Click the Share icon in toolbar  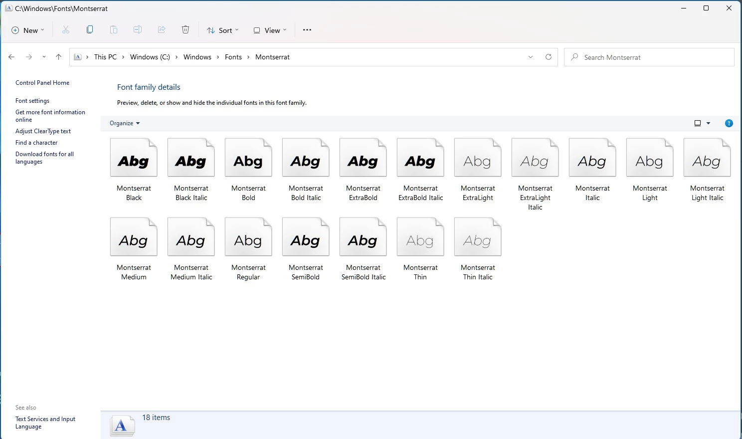point(162,30)
